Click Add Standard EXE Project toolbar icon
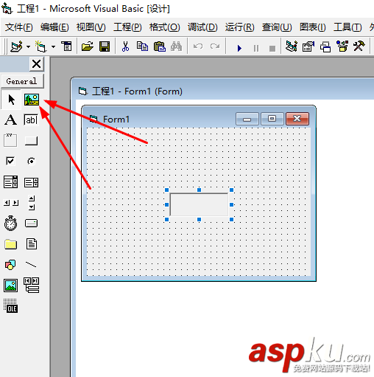This screenshot has width=374, height=377. pos(17,46)
